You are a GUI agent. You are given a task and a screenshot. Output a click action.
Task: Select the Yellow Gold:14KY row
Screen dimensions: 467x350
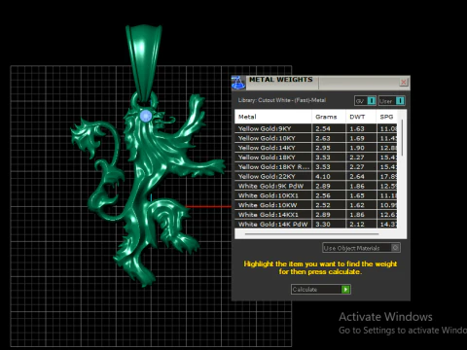pyautogui.click(x=315, y=148)
